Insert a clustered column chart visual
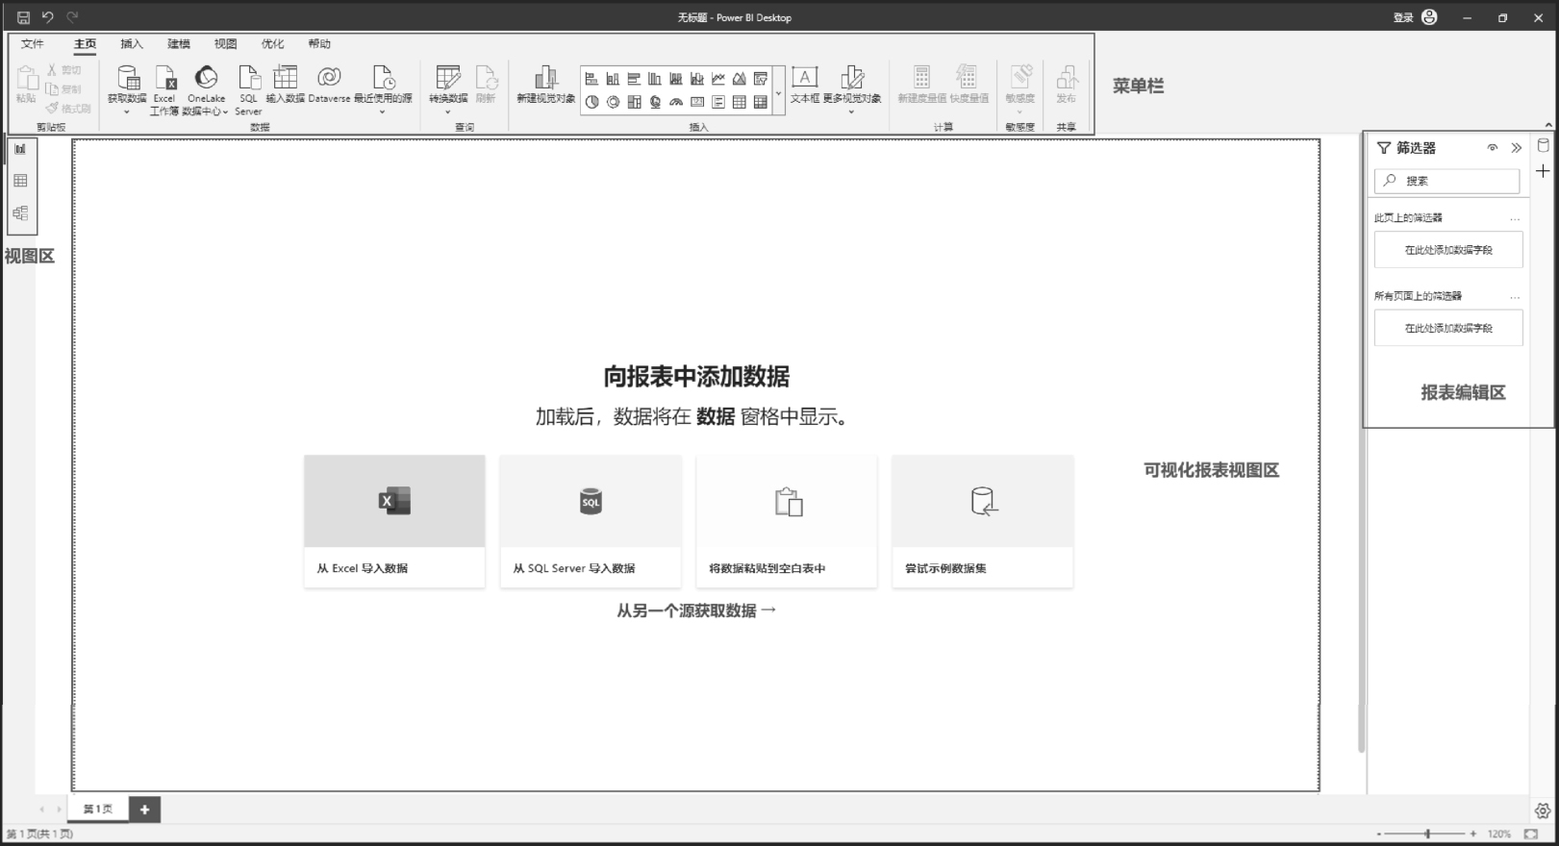The image size is (1559, 846). click(655, 79)
